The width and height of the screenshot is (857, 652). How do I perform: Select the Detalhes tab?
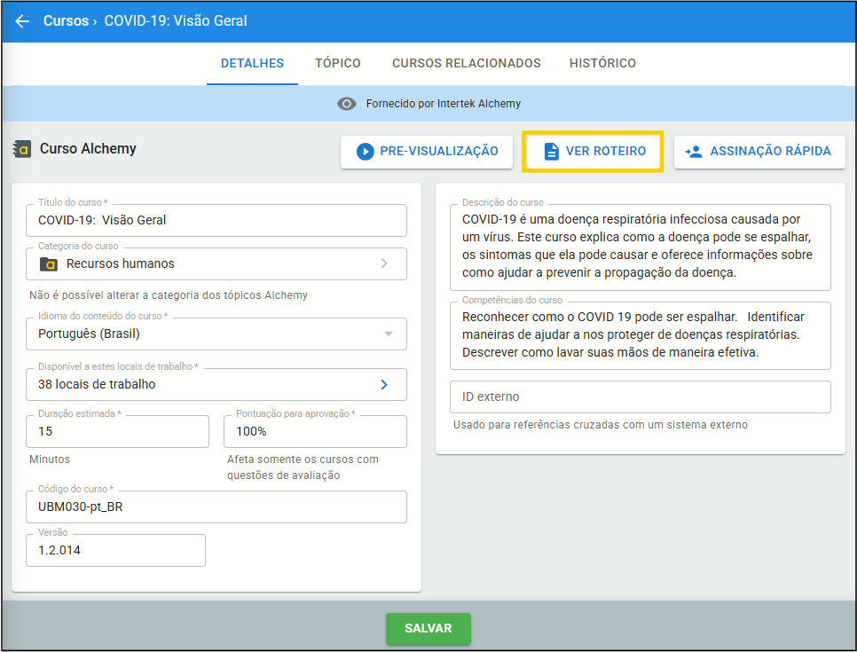coord(252,63)
